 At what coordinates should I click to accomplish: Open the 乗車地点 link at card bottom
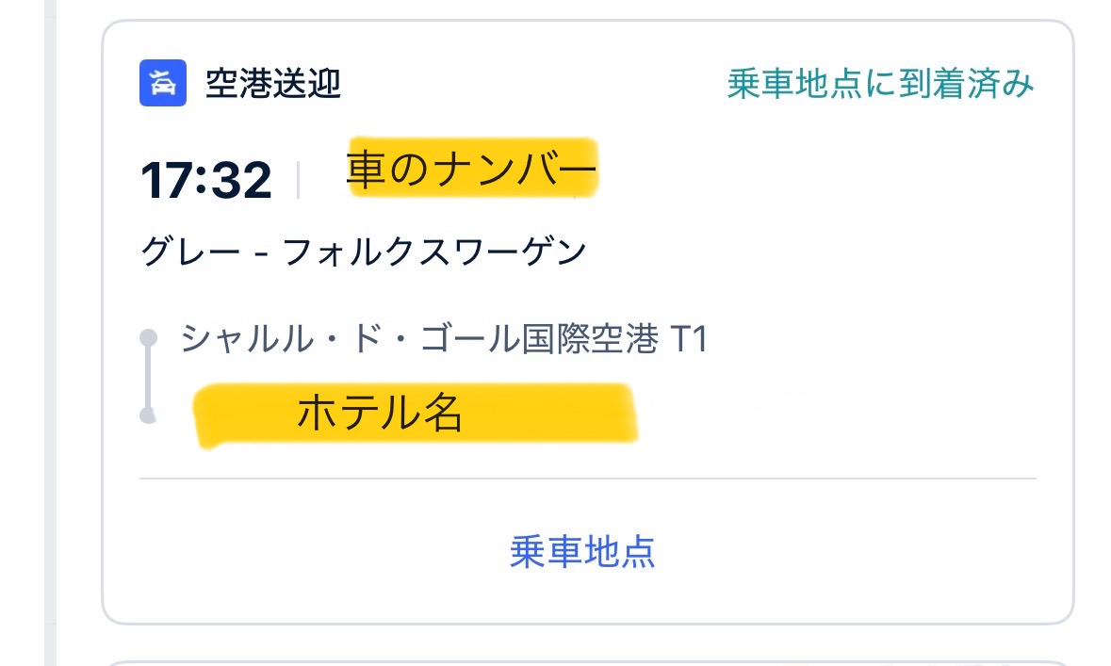click(x=582, y=552)
